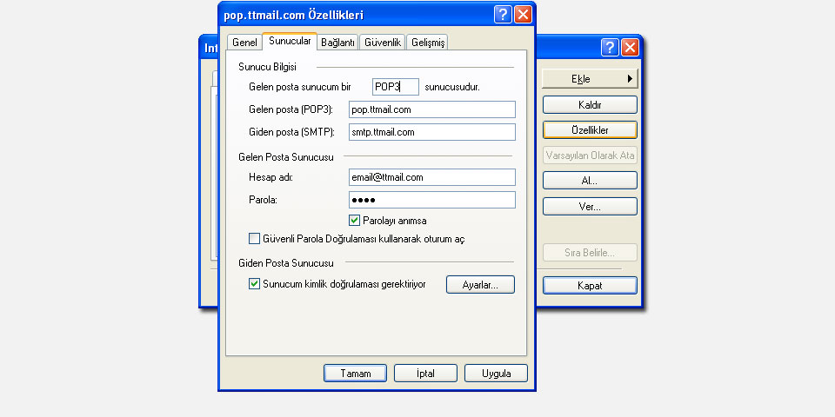Close the background accounts window
The width and height of the screenshot is (835, 417).
pyautogui.click(x=630, y=47)
